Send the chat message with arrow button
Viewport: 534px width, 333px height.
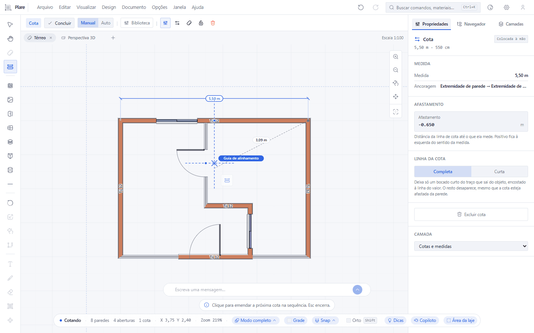357,290
